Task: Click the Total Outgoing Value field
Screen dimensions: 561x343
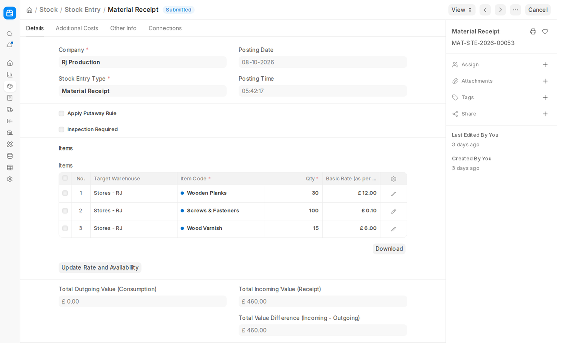Action: [x=142, y=301]
